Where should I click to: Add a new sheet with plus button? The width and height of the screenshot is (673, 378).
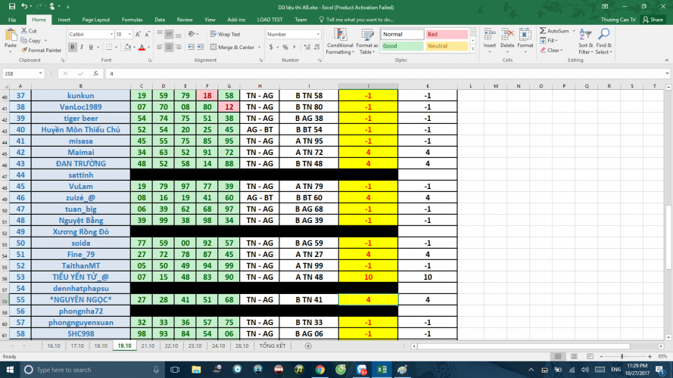pos(308,345)
